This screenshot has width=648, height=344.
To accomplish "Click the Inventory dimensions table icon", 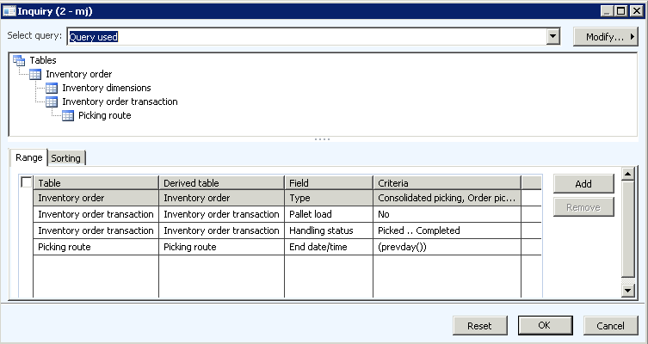I will pyautogui.click(x=52, y=88).
